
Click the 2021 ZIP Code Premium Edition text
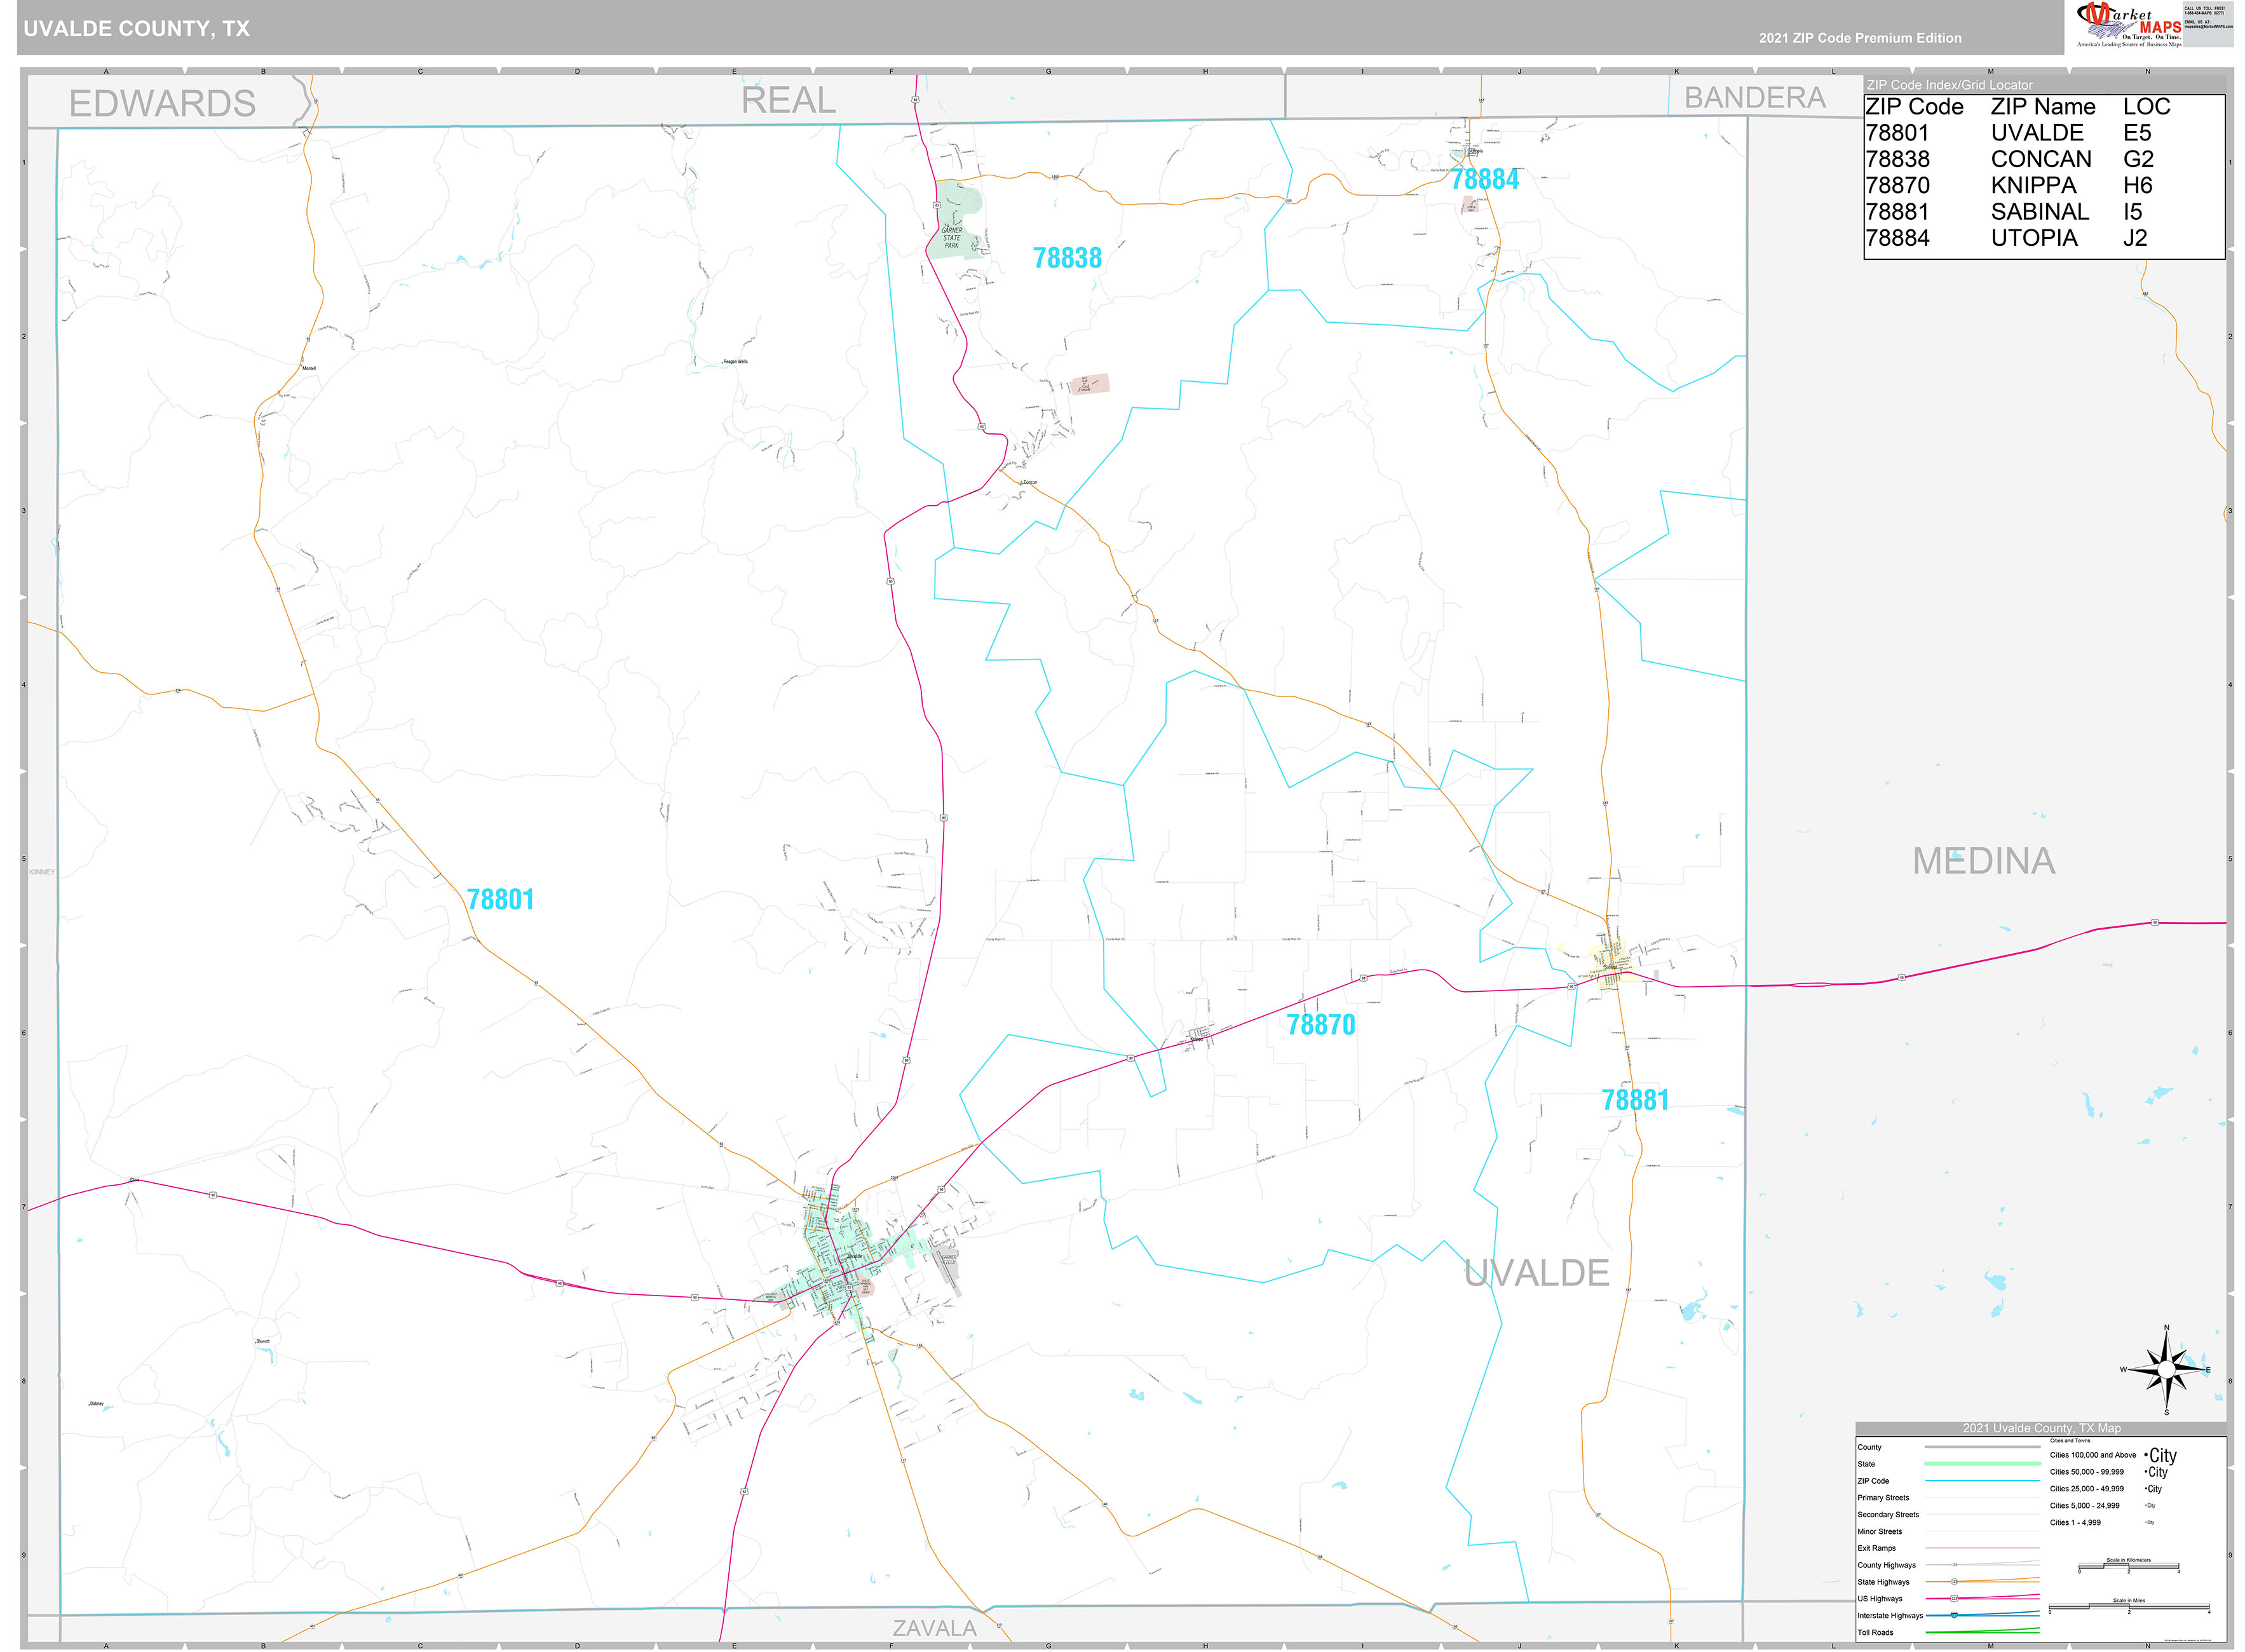(x=1860, y=38)
